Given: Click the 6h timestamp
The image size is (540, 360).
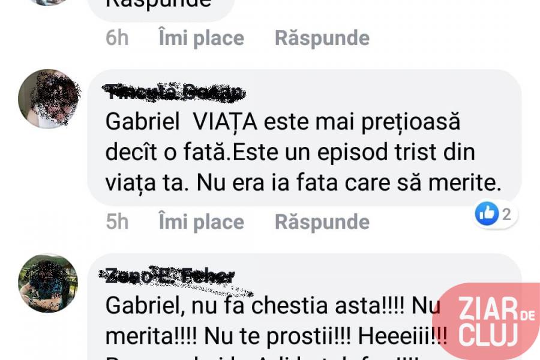Looking at the screenshot, I should pyautogui.click(x=117, y=38).
